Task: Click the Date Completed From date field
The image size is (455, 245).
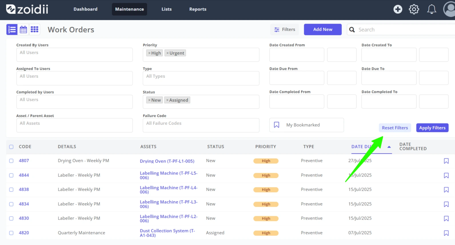Action: 297,101
